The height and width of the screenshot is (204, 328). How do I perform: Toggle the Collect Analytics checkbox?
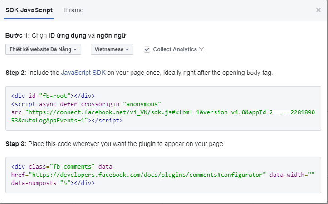[x=147, y=49]
